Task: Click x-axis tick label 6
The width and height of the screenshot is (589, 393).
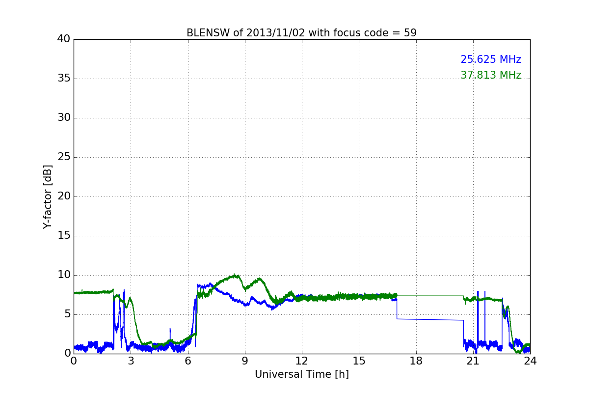Action: [188, 361]
